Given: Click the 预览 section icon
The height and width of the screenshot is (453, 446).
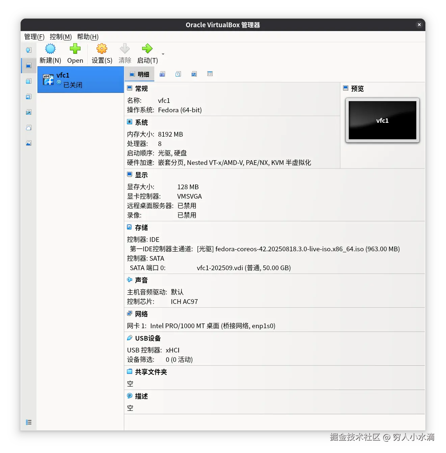Looking at the screenshot, I should (346, 88).
